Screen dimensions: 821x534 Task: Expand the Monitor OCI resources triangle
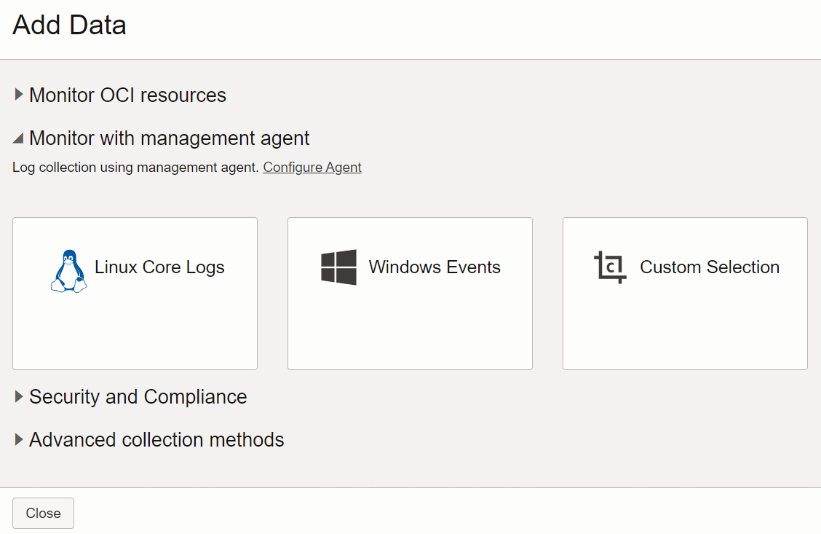[x=19, y=95]
